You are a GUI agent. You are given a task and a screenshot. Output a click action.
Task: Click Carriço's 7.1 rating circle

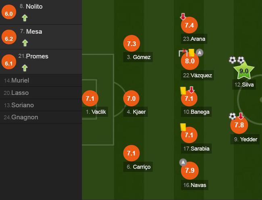pyautogui.click(x=131, y=153)
